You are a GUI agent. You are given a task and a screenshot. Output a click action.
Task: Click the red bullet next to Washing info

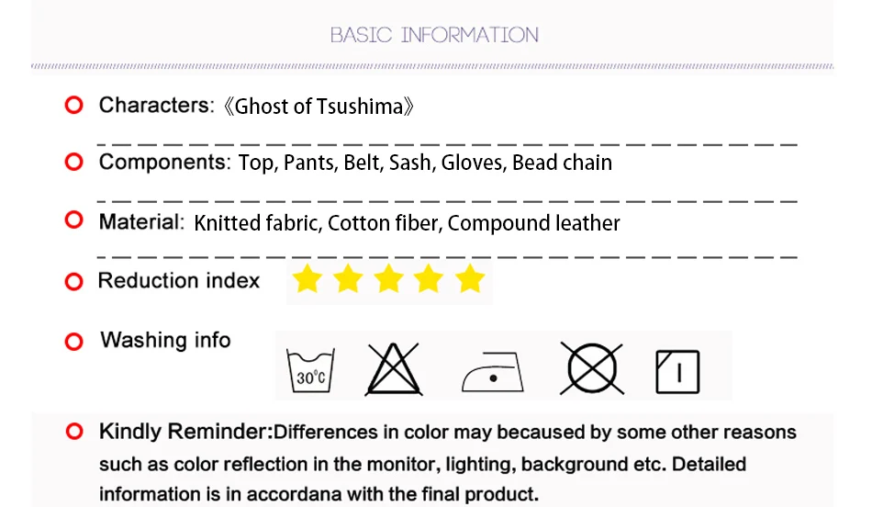[x=74, y=342]
